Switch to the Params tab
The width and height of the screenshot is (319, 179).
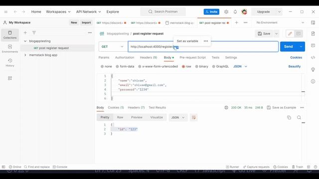tap(104, 58)
